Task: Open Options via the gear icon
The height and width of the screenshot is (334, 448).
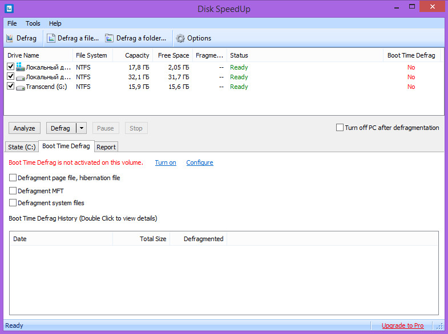Action: coord(180,38)
